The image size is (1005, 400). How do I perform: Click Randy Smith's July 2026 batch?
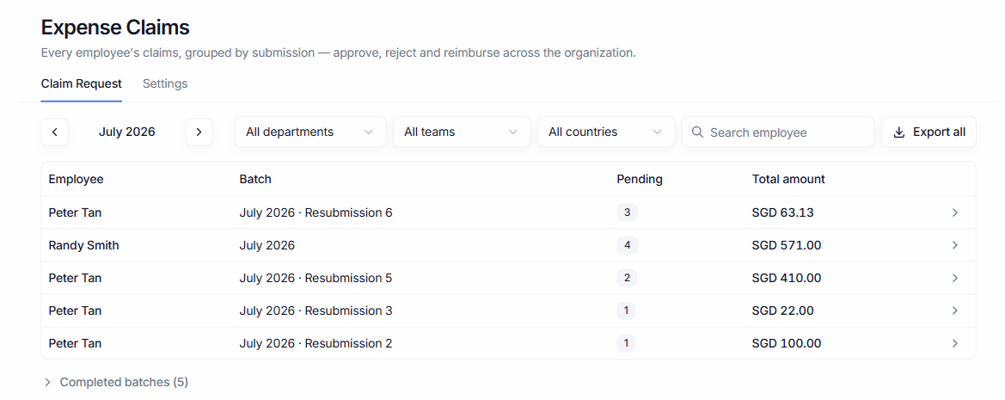pos(267,245)
